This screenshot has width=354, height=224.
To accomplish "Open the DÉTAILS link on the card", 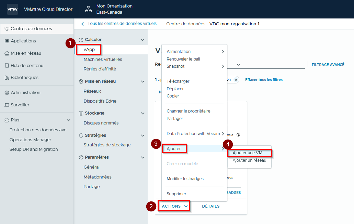I will coord(210,206).
